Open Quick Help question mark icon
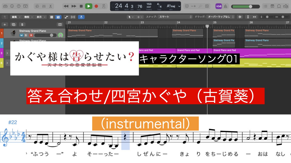 18,6
